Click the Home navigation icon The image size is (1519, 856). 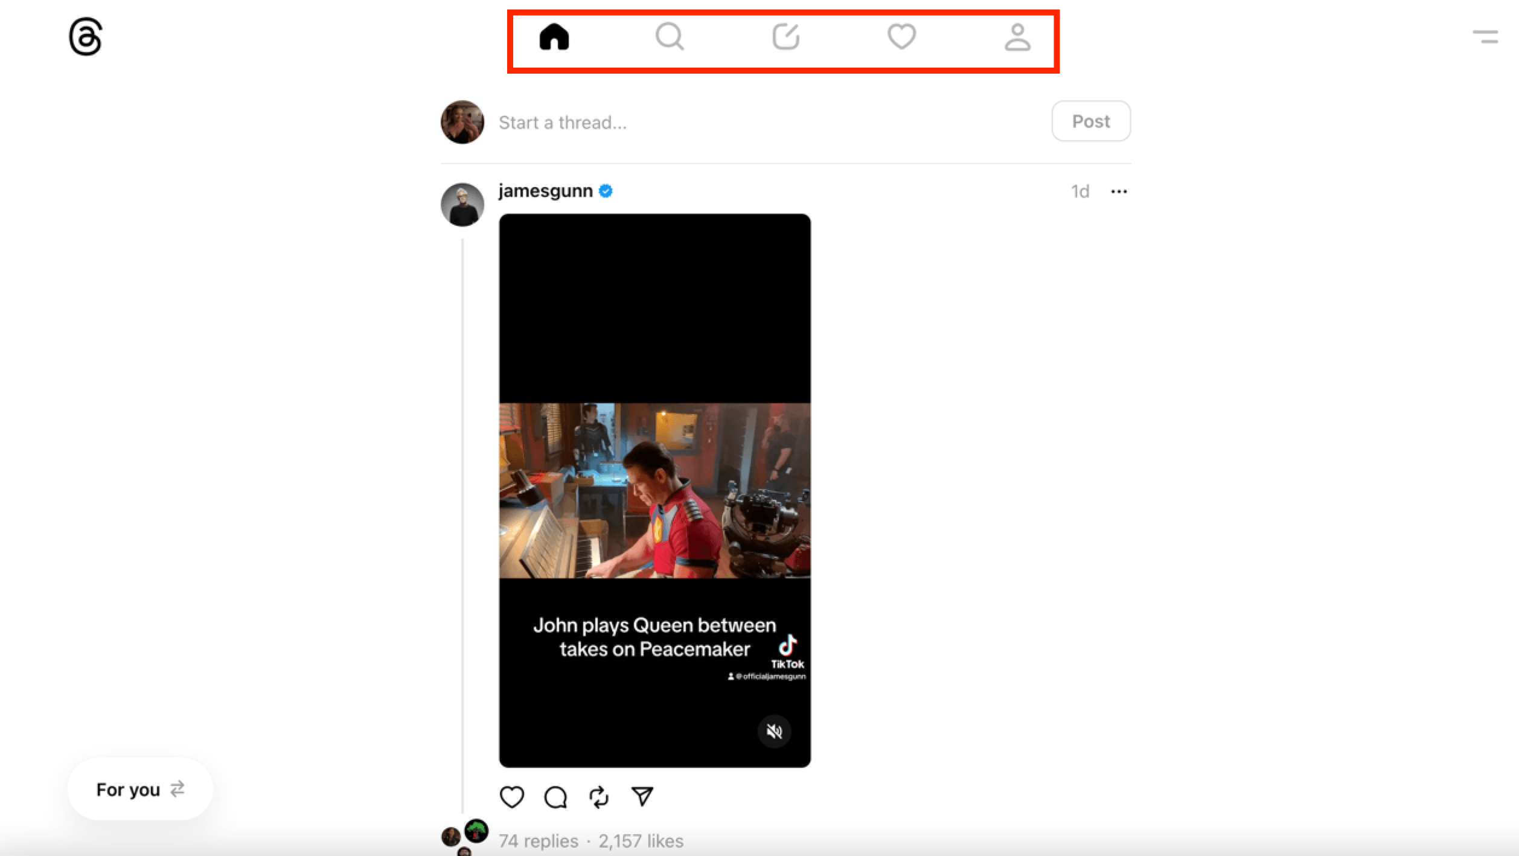pos(554,37)
